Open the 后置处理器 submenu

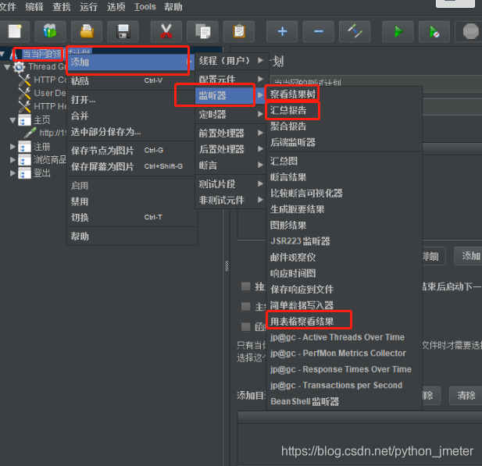230,149
